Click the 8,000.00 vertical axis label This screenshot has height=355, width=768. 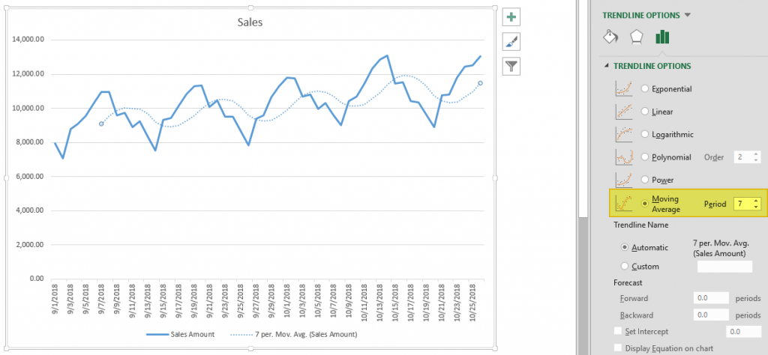click(x=29, y=142)
